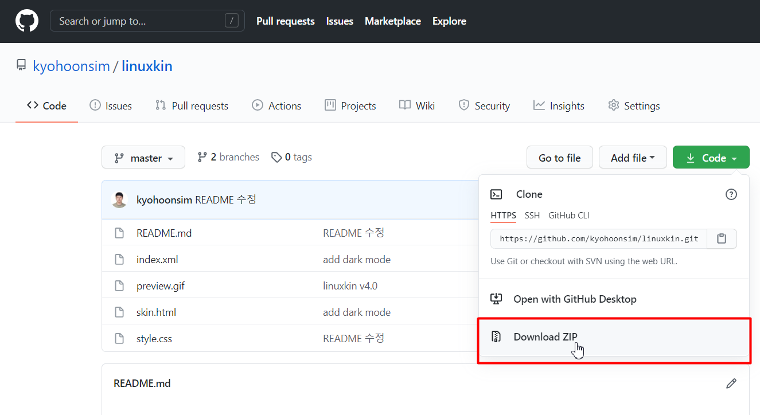Copy the clone URL with the clipboard icon
The width and height of the screenshot is (760, 415).
(x=722, y=238)
